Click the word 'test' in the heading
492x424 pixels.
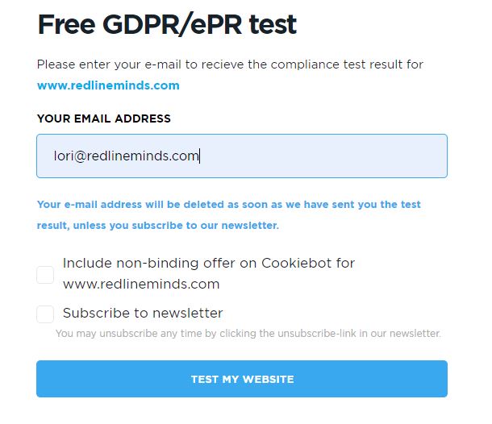pyautogui.click(x=269, y=24)
